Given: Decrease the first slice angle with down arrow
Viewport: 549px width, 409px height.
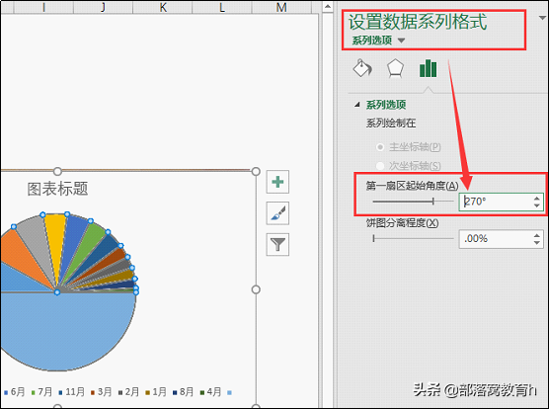Looking at the screenshot, I should 537,205.
